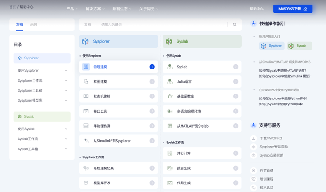Image resolution: width=326 pixels, height=192 pixels.
Task: Click Sysplorer quick-start button
Action: pos(272,46)
